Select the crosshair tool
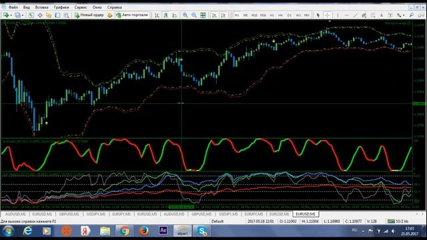 pyautogui.click(x=327, y=15)
